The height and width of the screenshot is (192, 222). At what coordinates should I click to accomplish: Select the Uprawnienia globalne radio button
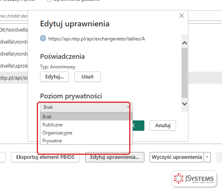[x=50, y=0]
